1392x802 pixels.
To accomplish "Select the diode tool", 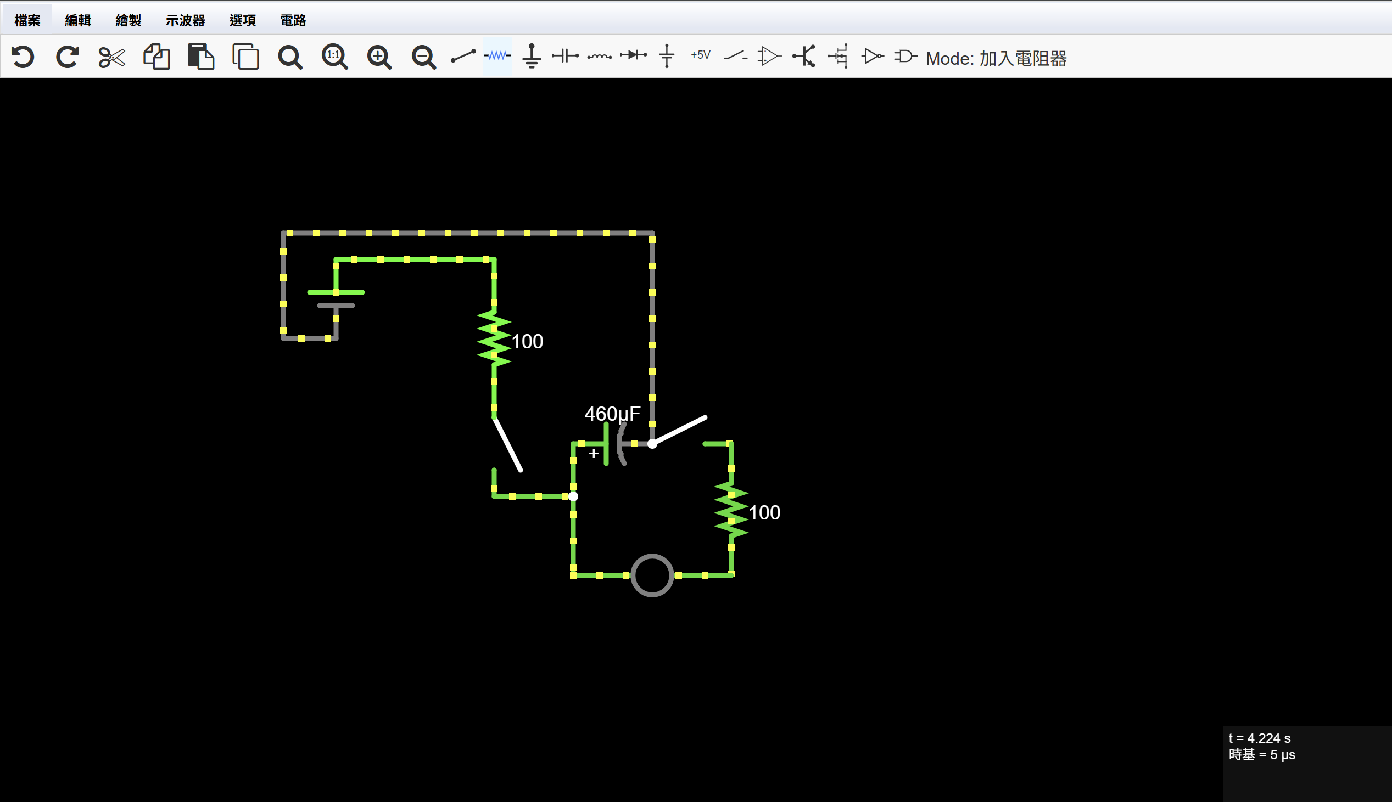I will point(633,55).
